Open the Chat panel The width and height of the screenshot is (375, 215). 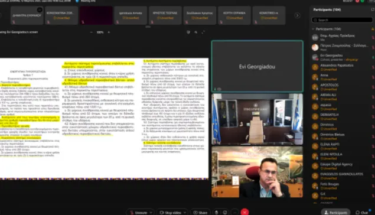point(362,213)
